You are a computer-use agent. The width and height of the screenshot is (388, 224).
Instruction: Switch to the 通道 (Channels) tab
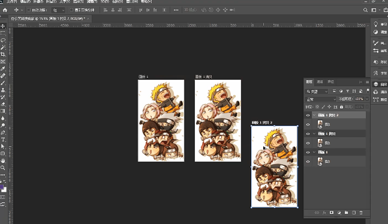[x=320, y=82]
